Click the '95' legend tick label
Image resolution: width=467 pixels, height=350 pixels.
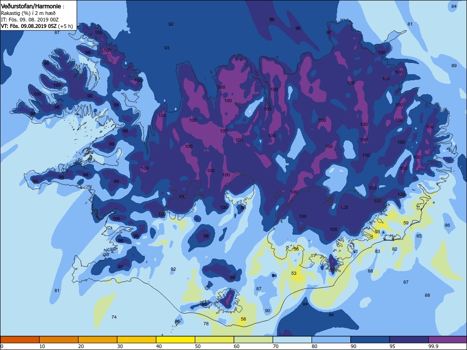[x=393, y=346]
